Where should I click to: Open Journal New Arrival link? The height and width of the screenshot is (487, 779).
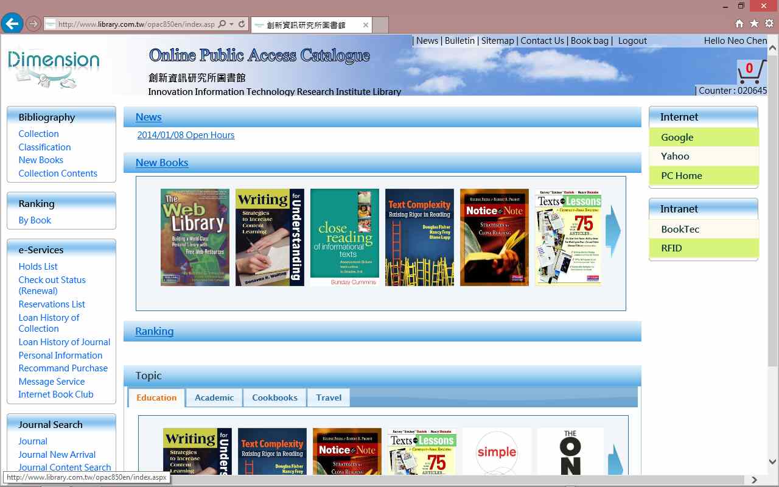tap(57, 455)
